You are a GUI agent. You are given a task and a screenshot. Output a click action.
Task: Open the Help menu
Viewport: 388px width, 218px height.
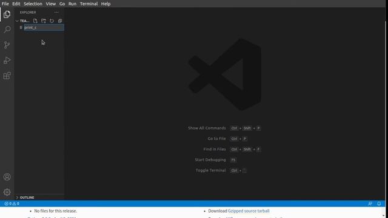tap(105, 4)
